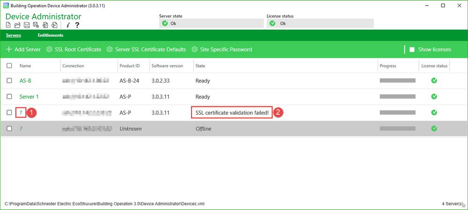Click the top License status Ok field

pos(320,23)
